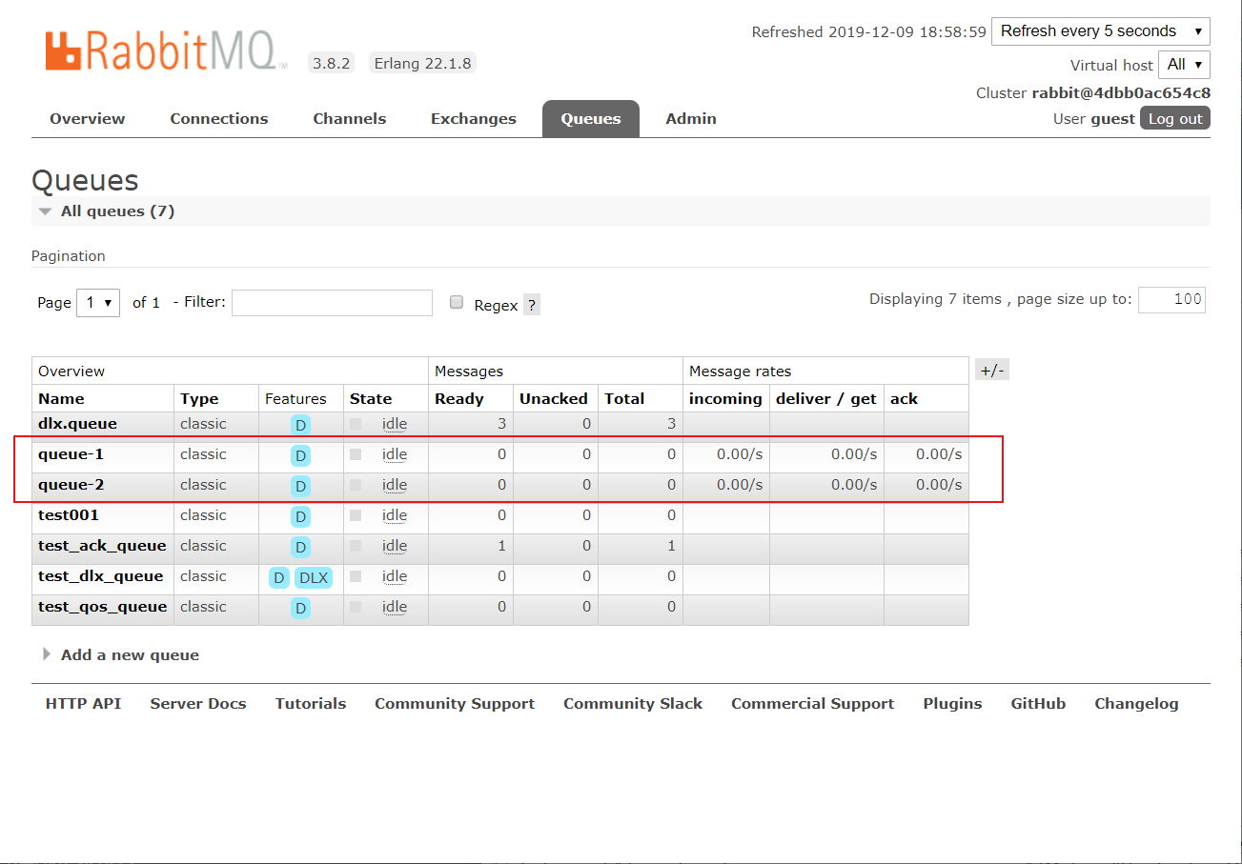Click the RabbitMQ logo
This screenshot has width=1242, height=864.
166,50
